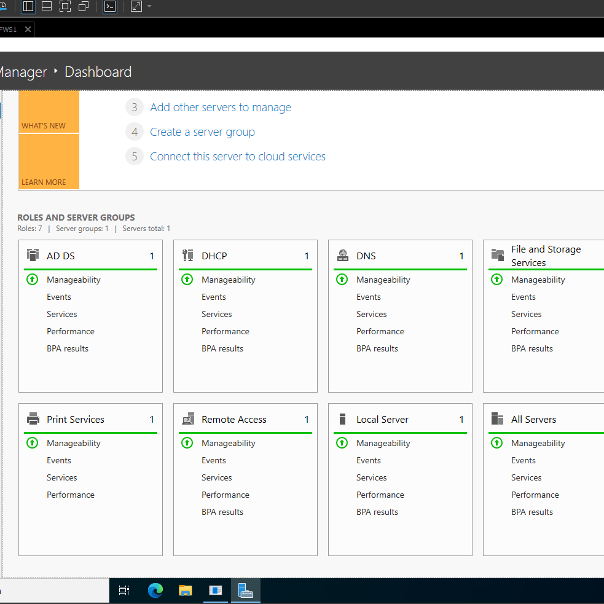
Task: Toggle the thumbnail bar view
Action: tap(47, 7)
